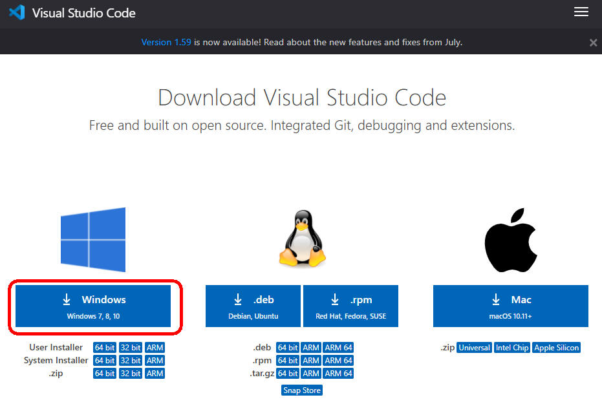602x404 pixels.
Task: Download the Mac Apple Silicon .zip
Action: tap(556, 348)
